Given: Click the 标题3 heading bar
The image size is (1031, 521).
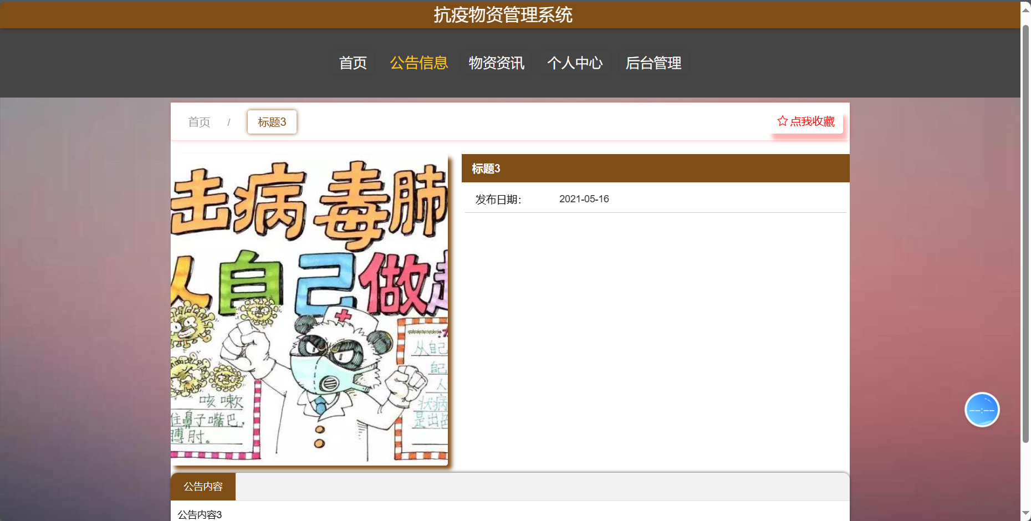Looking at the screenshot, I should point(655,168).
